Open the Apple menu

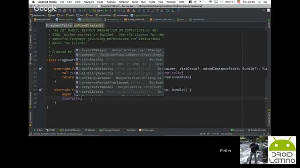pyautogui.click(x=33, y=2)
